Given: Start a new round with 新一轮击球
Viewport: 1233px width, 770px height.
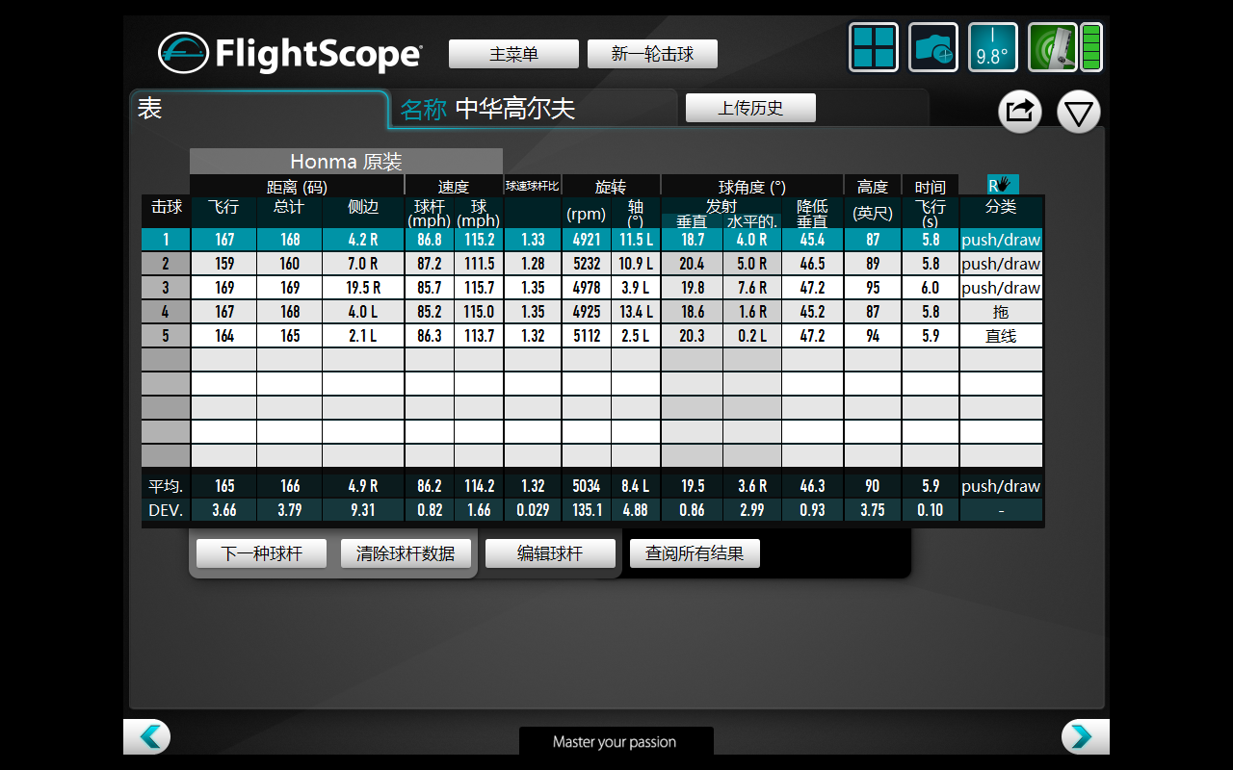Looking at the screenshot, I should tap(652, 54).
